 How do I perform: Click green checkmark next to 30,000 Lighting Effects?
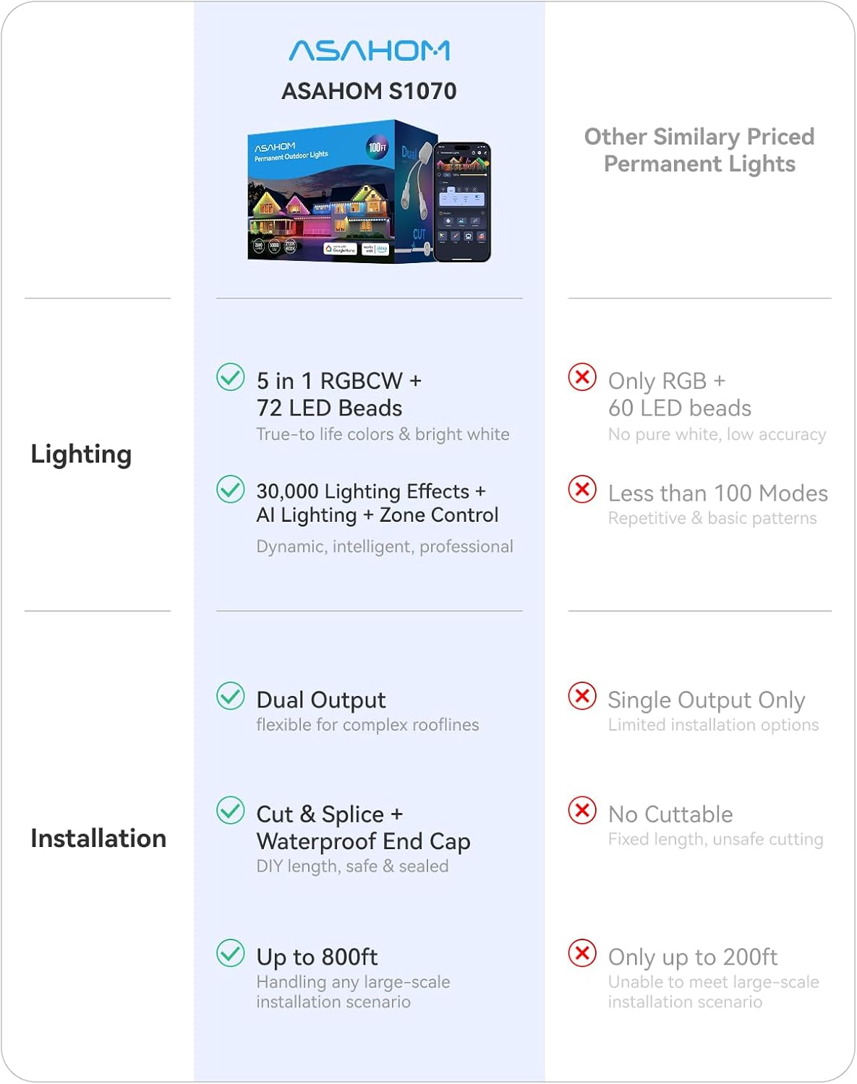[231, 489]
